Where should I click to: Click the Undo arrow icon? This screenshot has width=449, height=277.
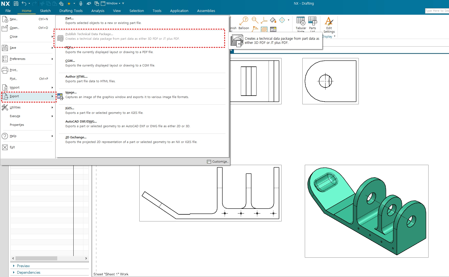[x=24, y=4]
